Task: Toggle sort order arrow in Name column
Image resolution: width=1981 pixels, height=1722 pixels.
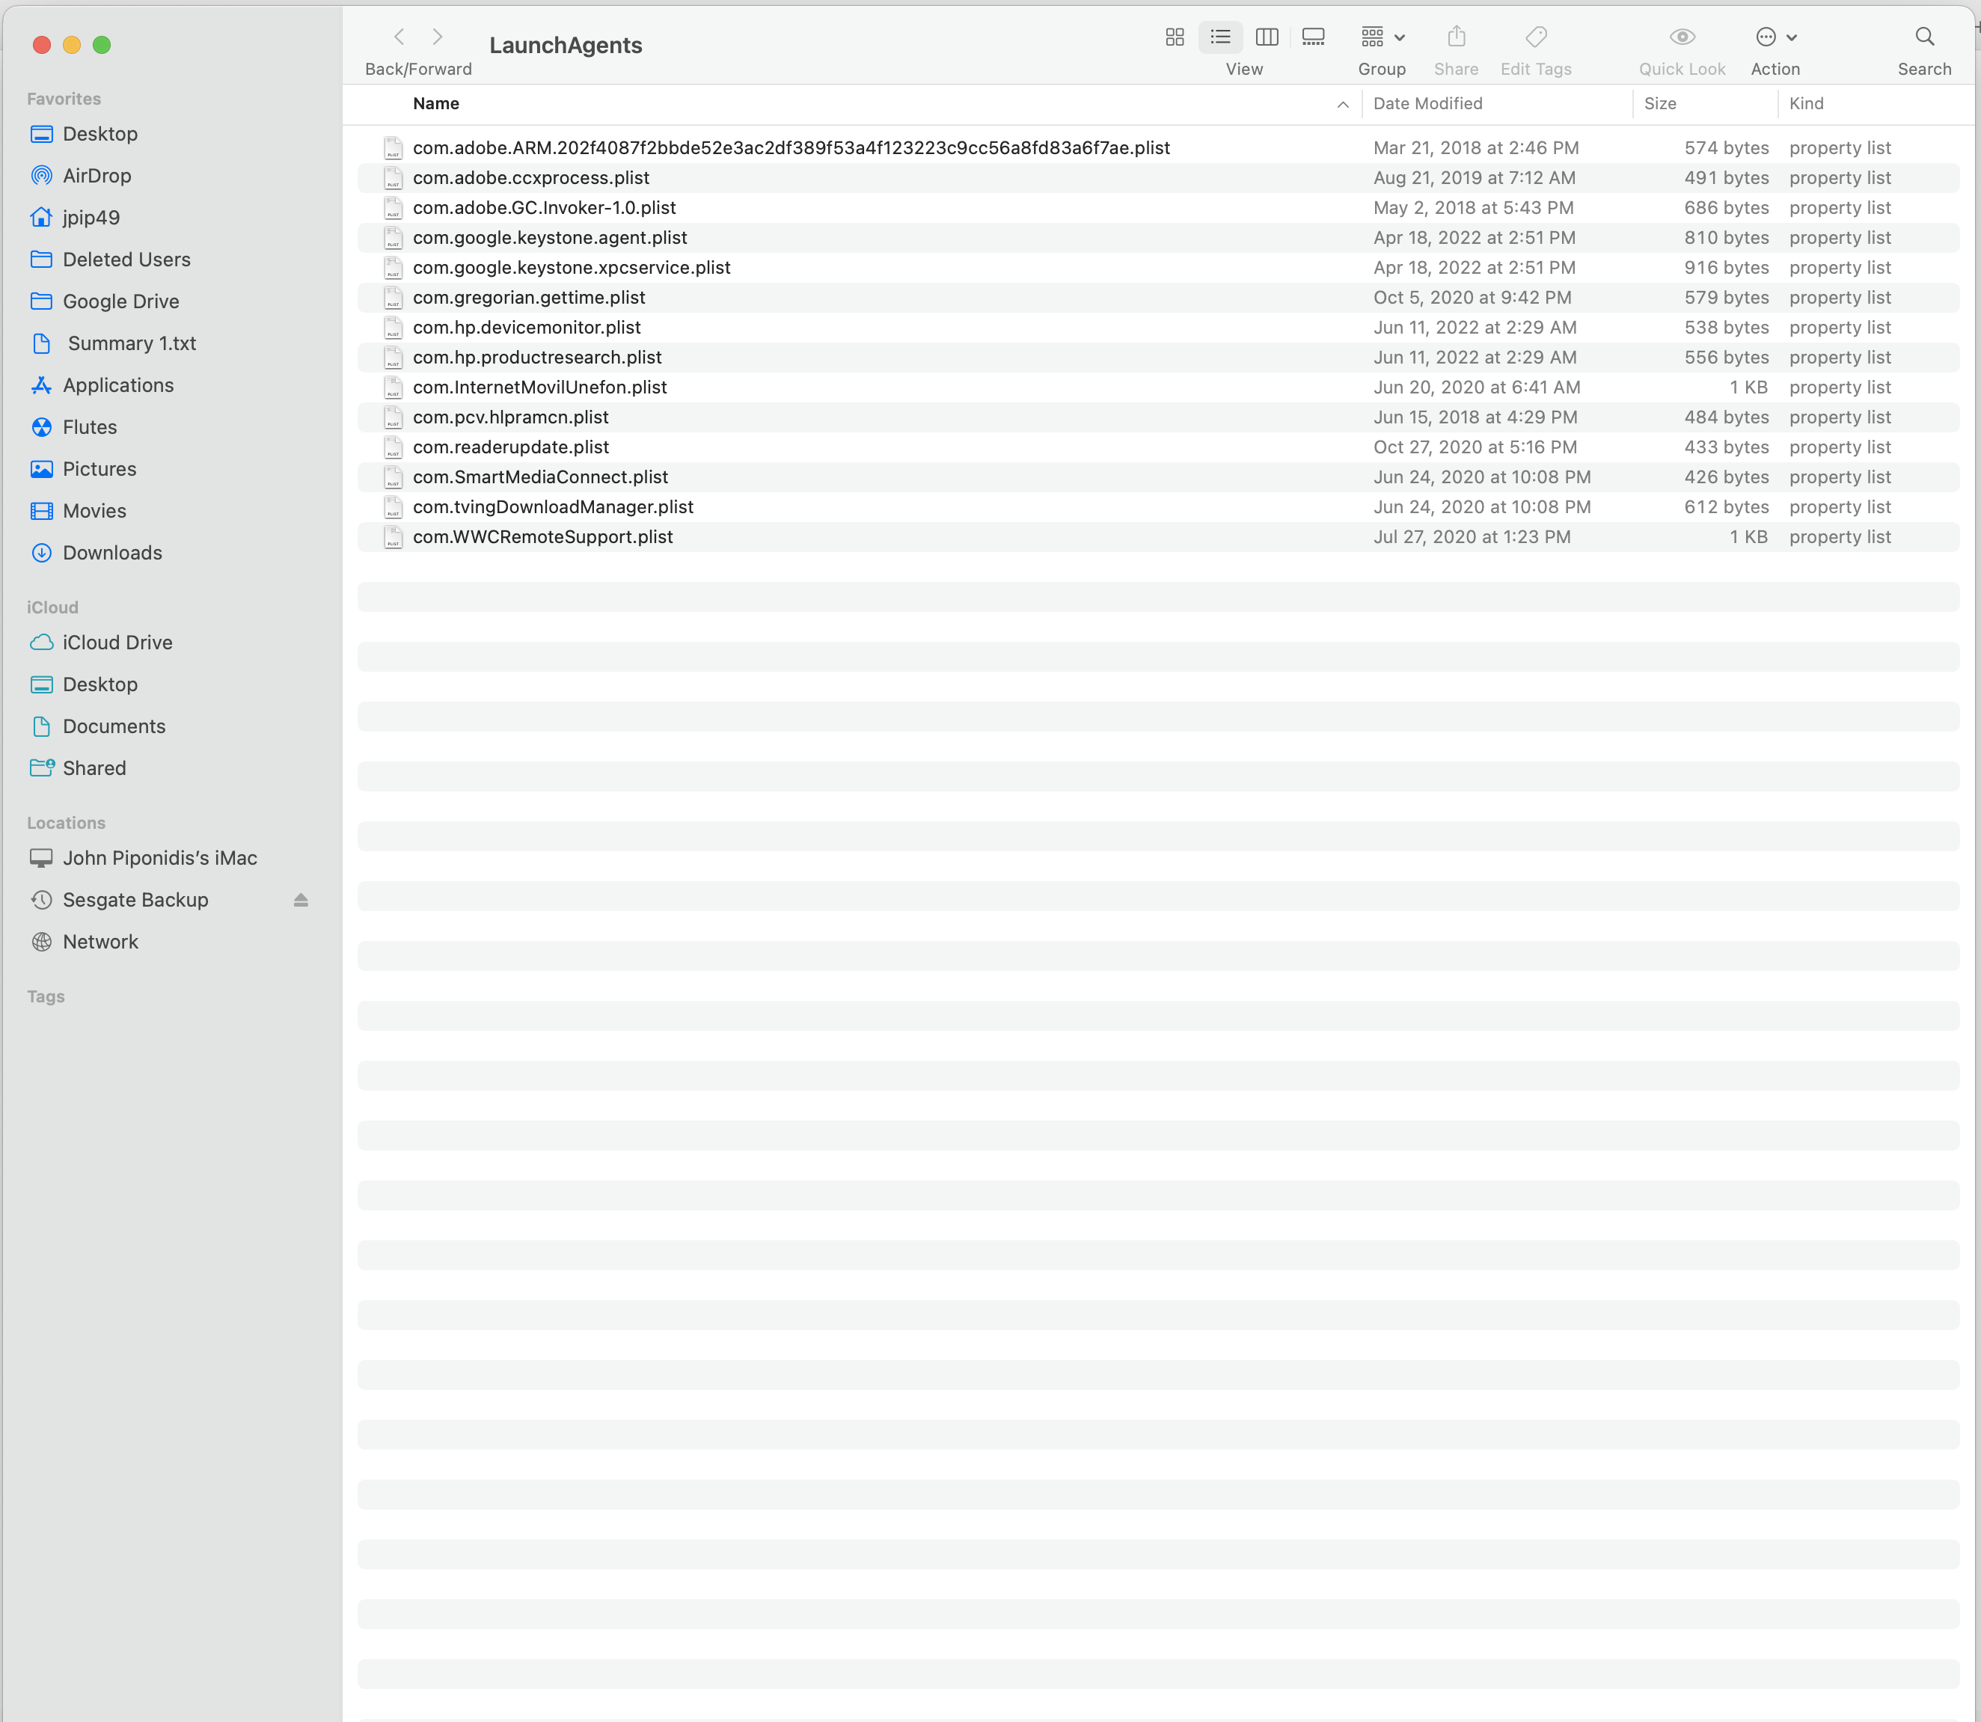Action: coord(1342,105)
